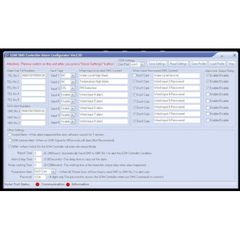The height and width of the screenshot is (240, 240).
Task: Click the Water Level High Alarm text field
Action: [x=103, y=75]
